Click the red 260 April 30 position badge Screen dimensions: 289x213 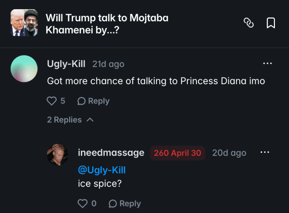click(x=177, y=153)
